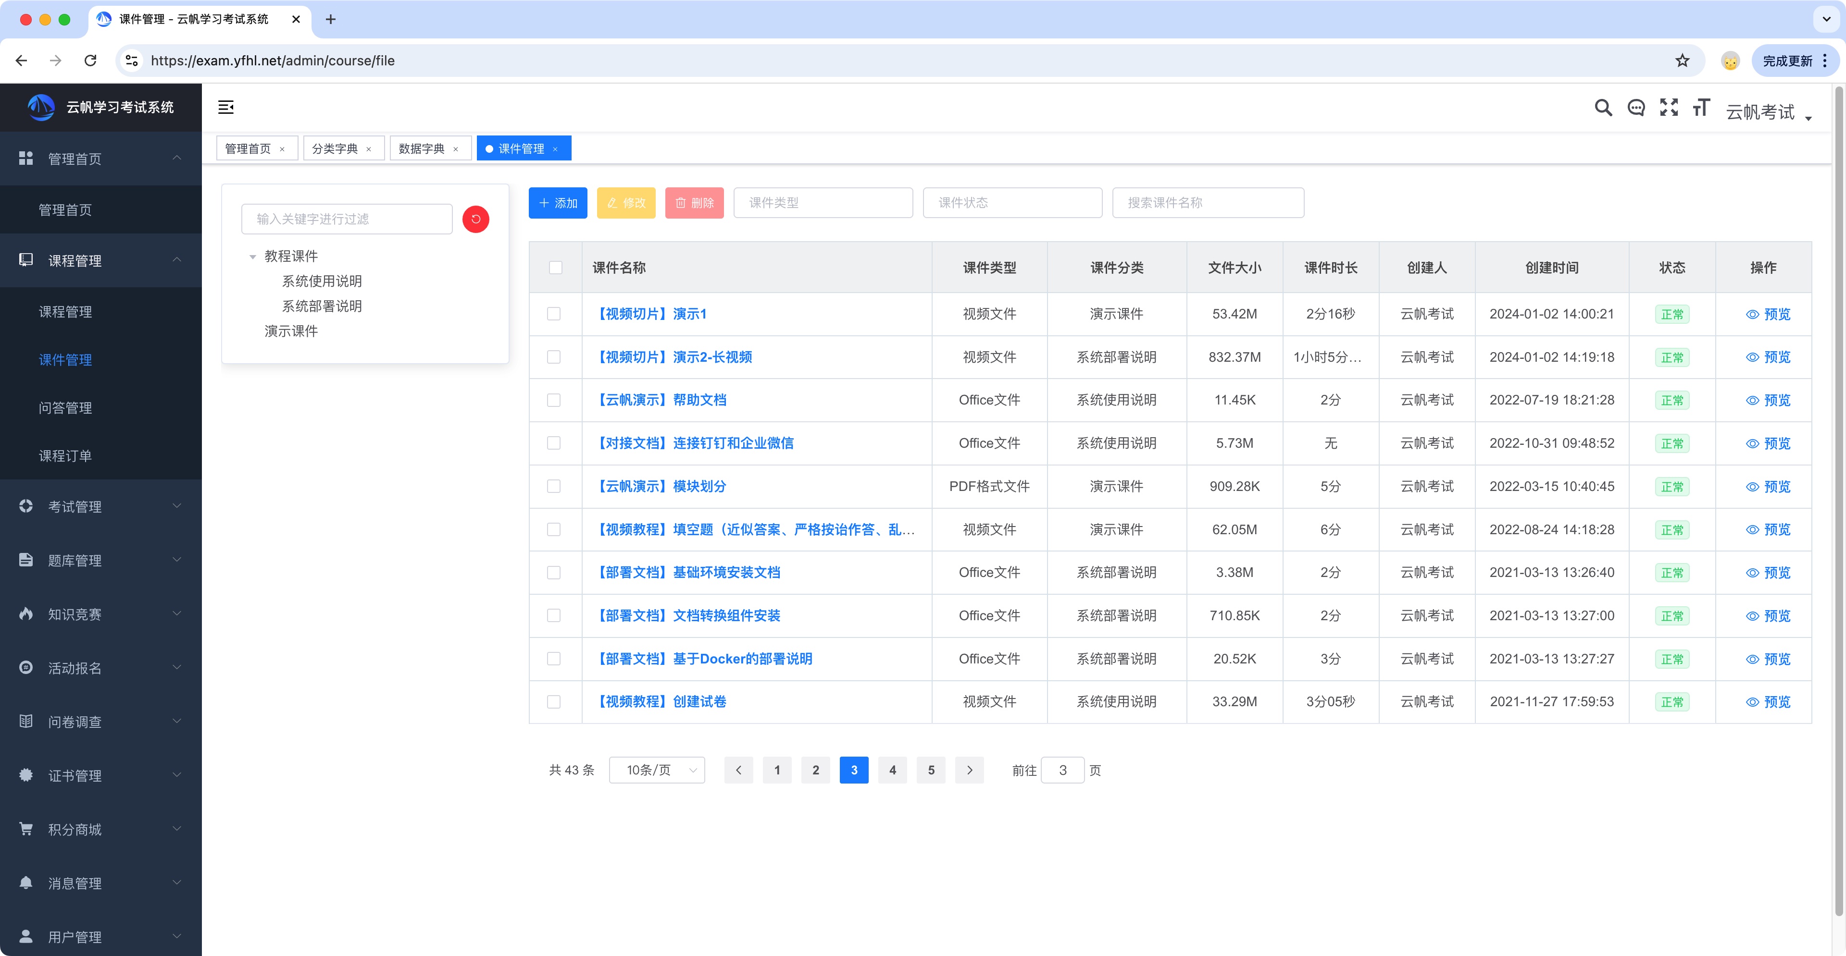Click the 活动报名 sidebar icon
Screen dimensions: 1846x956
(x=26, y=667)
